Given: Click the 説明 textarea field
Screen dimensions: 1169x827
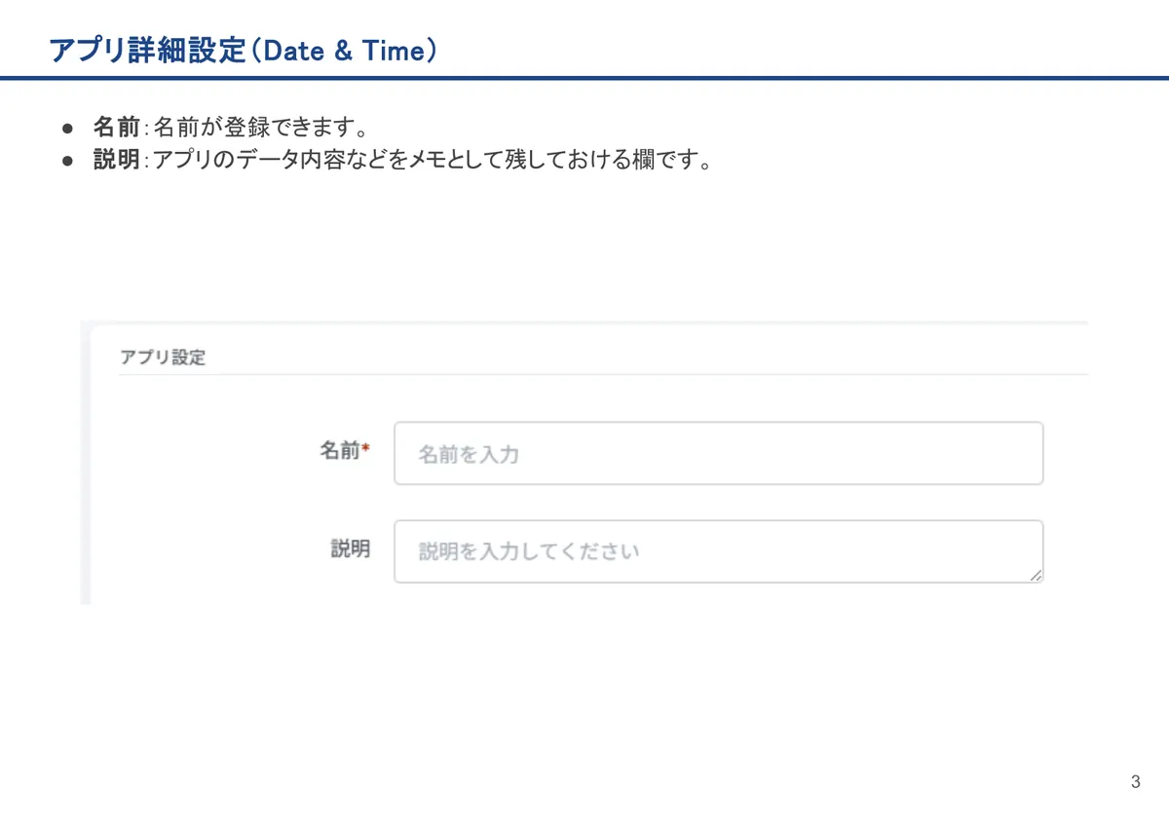Looking at the screenshot, I should (x=718, y=551).
